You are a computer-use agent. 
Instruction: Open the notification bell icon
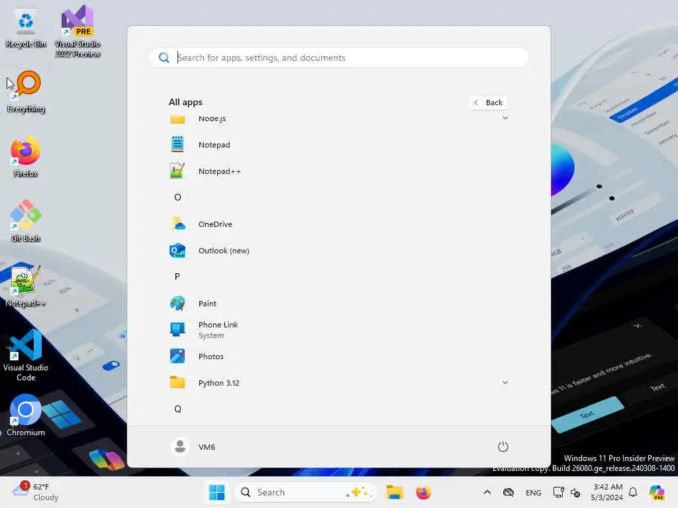pos(633,492)
